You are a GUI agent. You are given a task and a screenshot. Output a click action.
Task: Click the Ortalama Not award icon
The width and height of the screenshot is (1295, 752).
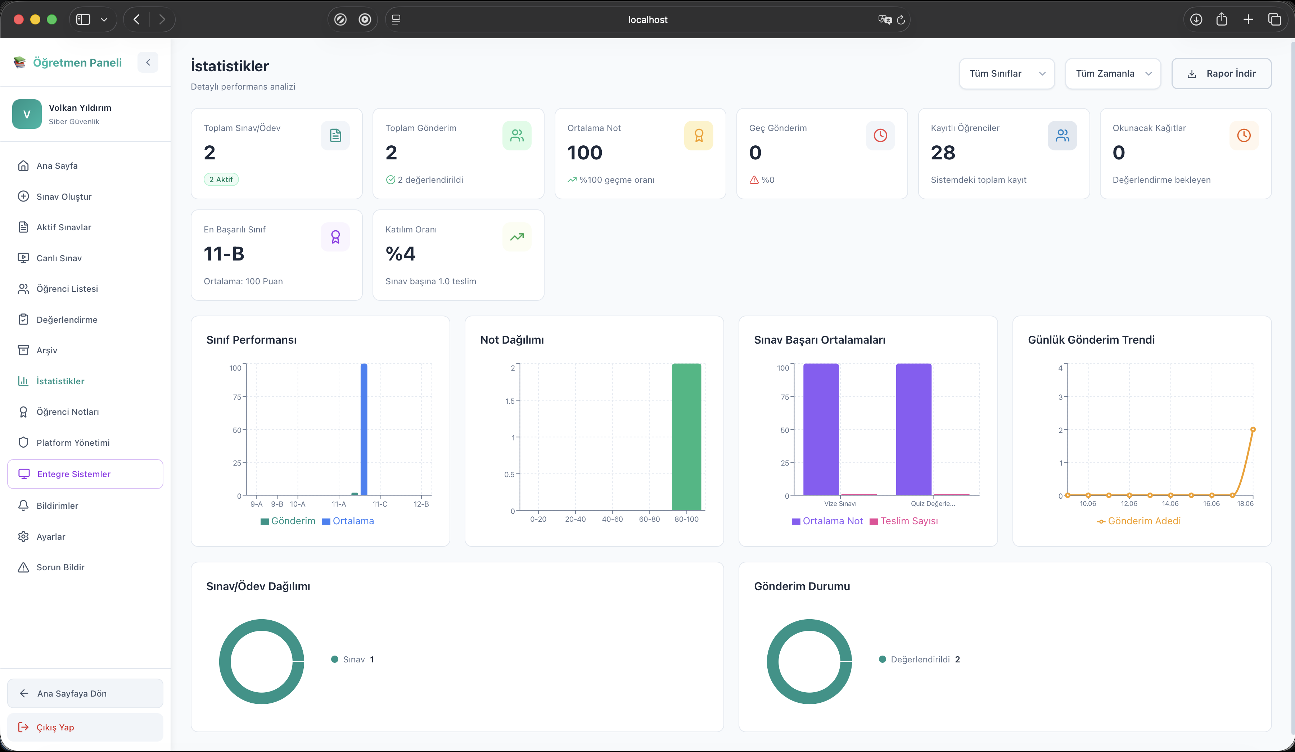pyautogui.click(x=698, y=136)
